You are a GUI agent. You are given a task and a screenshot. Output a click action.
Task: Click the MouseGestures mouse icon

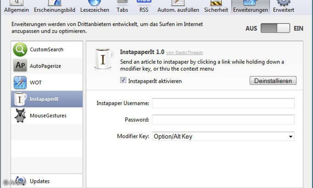pos(20,115)
